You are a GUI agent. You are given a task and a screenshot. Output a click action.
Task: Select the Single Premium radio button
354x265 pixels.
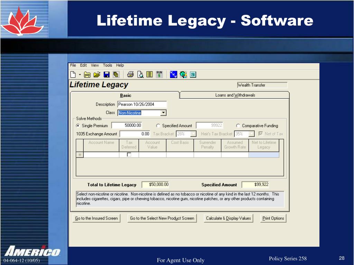point(78,126)
